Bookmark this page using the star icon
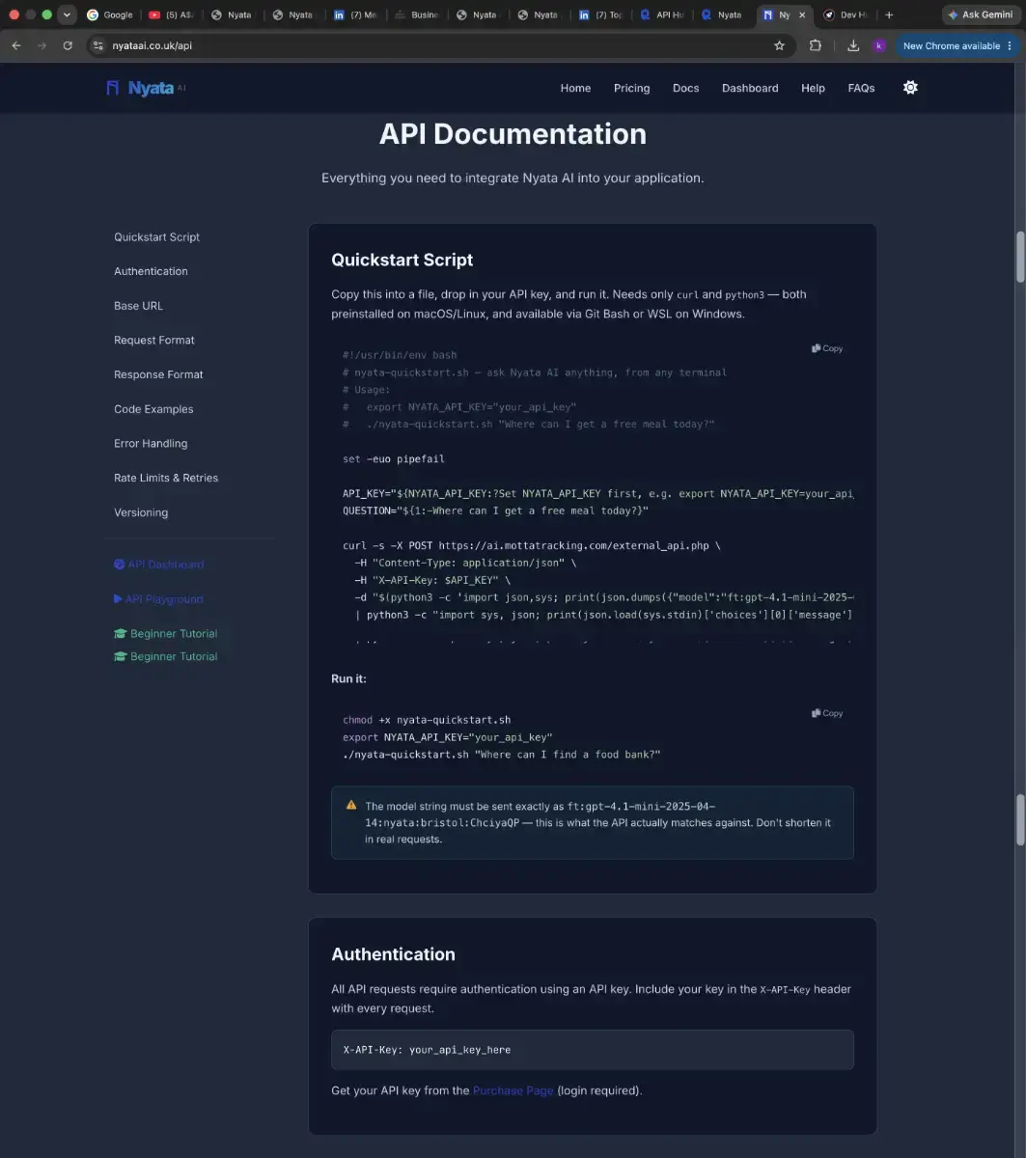 (x=779, y=45)
